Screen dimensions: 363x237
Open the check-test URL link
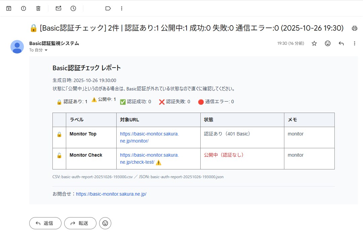coord(149,159)
